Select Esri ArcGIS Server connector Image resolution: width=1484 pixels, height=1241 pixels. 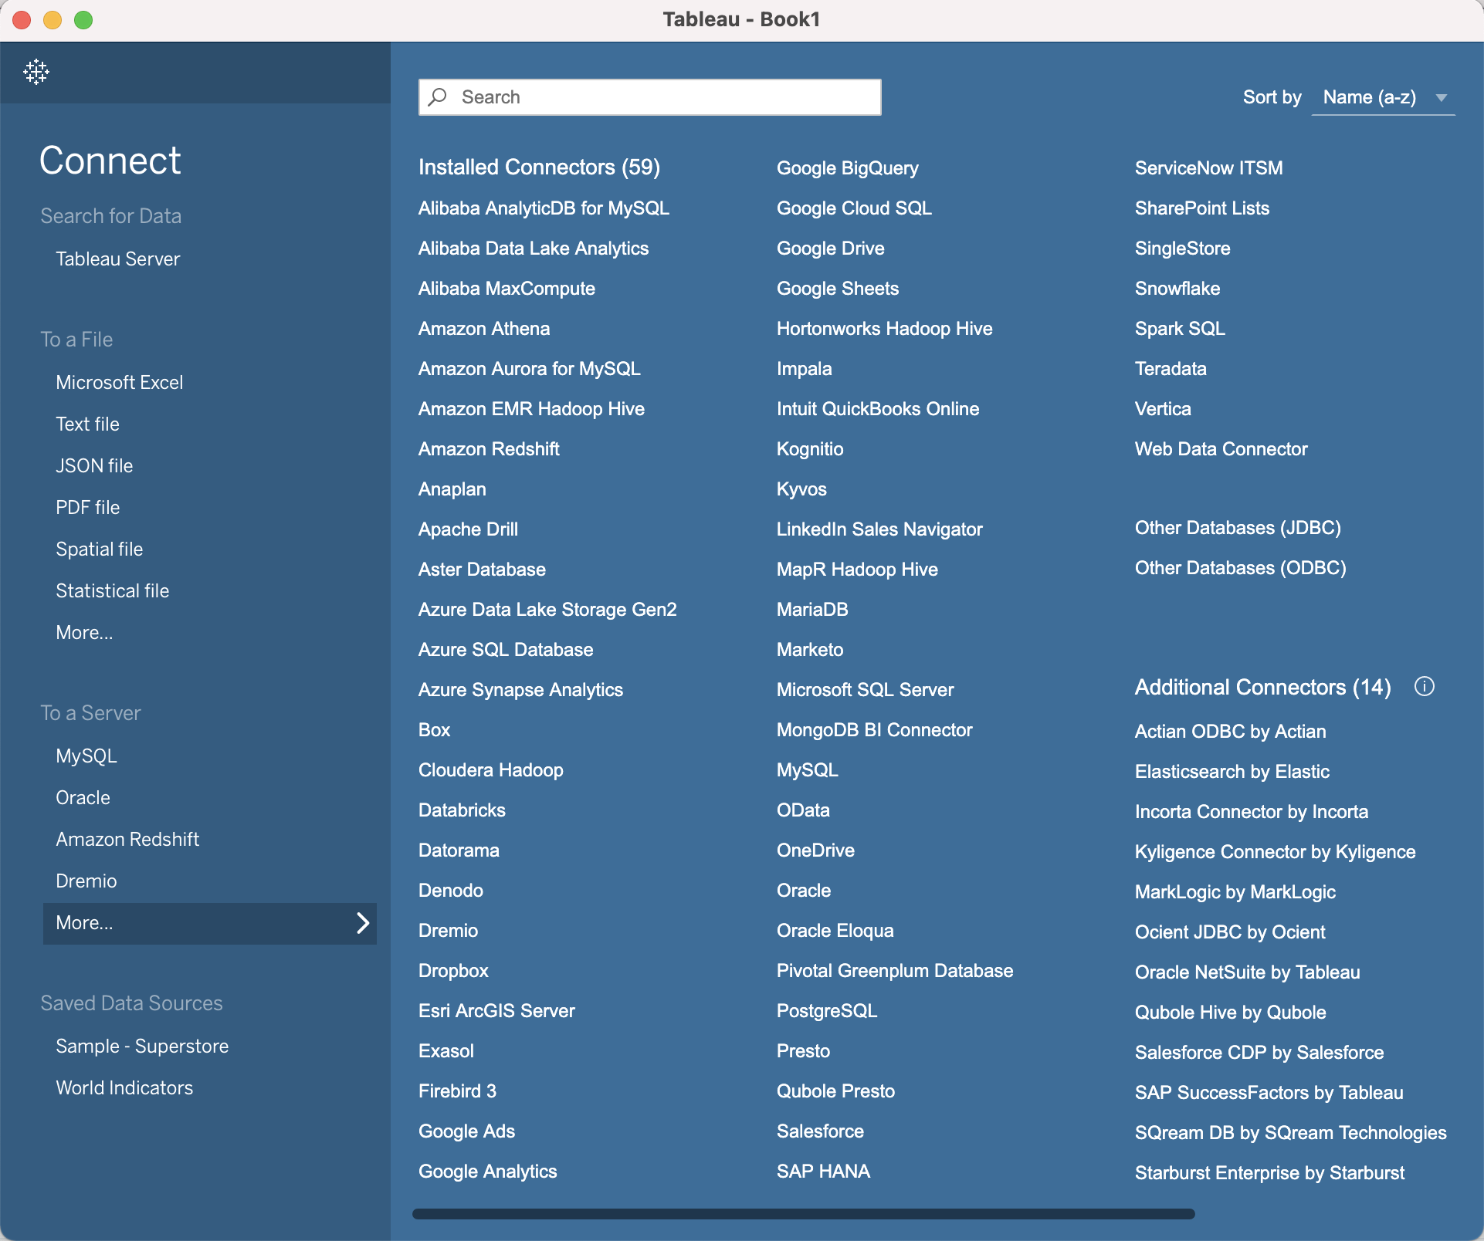496,1011
